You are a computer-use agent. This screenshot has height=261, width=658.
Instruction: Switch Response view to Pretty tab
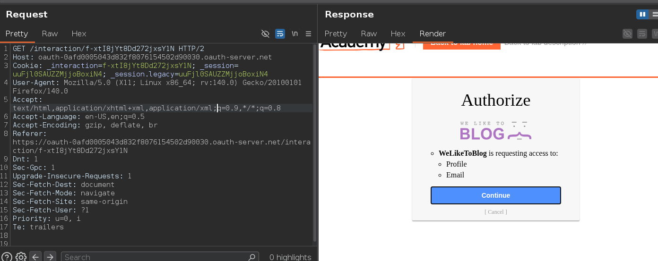(x=336, y=34)
